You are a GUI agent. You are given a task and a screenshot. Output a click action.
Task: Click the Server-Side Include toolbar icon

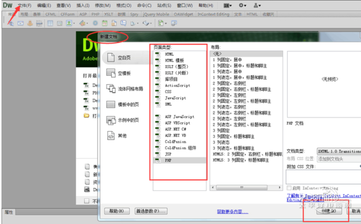114,23
